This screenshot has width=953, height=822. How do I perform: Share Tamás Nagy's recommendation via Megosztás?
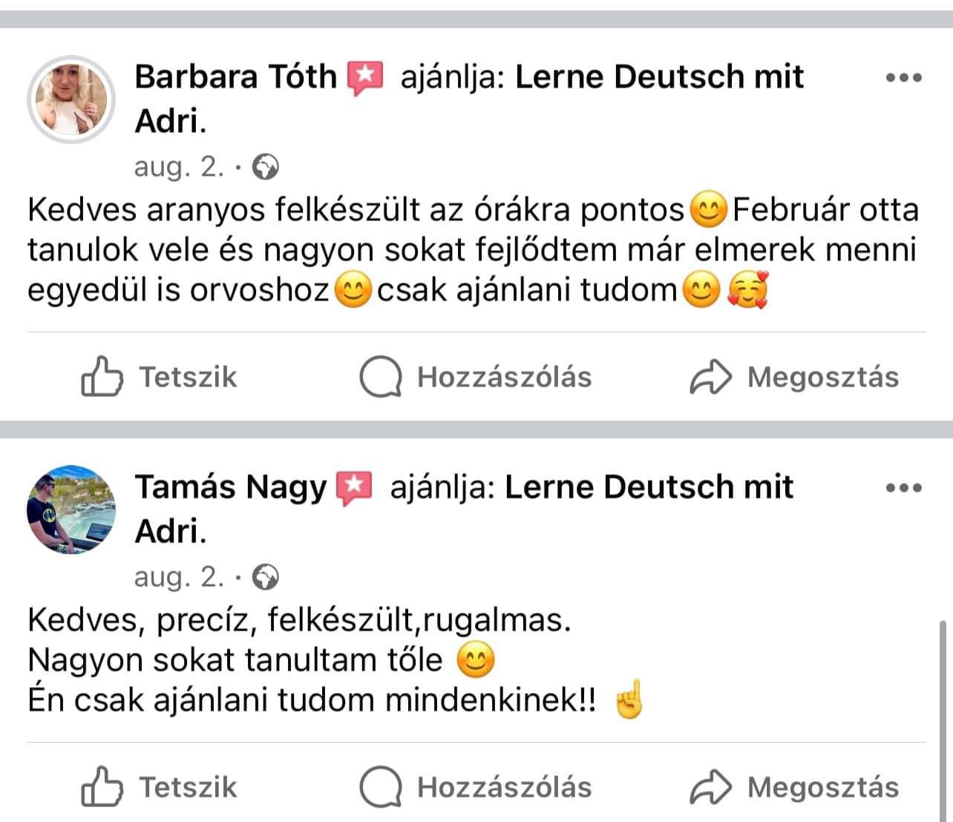point(794,787)
